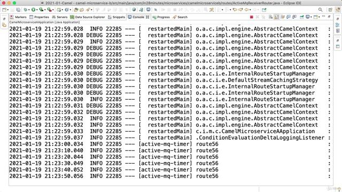342x192 pixels.
Task: Toggle Pin Console
Action: click(301, 17)
